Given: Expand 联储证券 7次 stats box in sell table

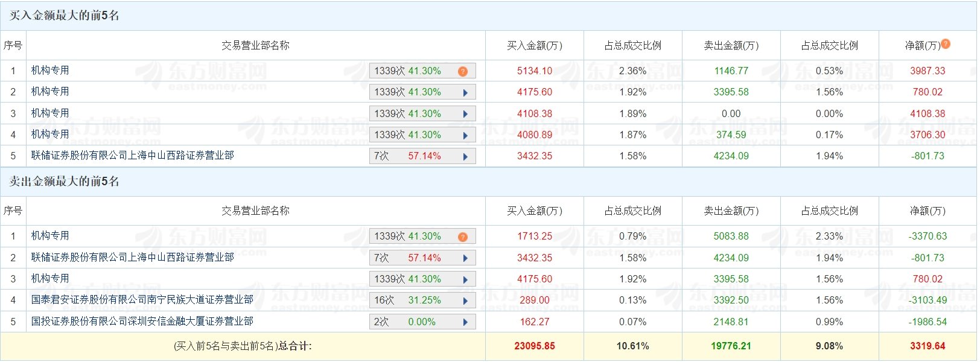Looking at the screenshot, I should (422, 258).
